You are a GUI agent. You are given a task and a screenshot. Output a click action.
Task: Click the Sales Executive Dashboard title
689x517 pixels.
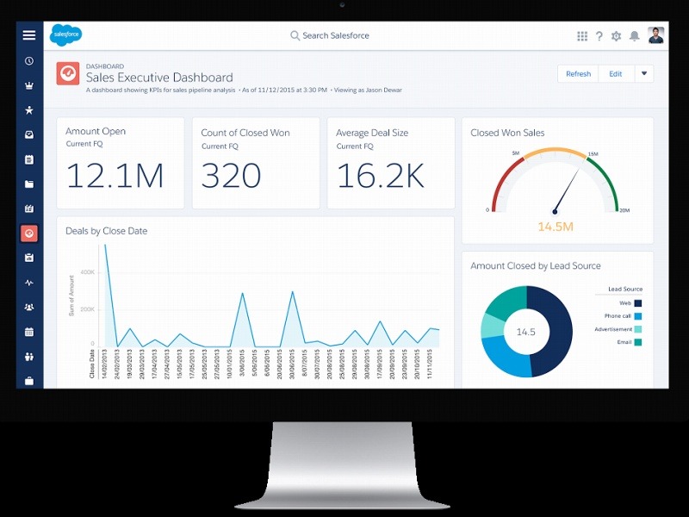coord(159,78)
